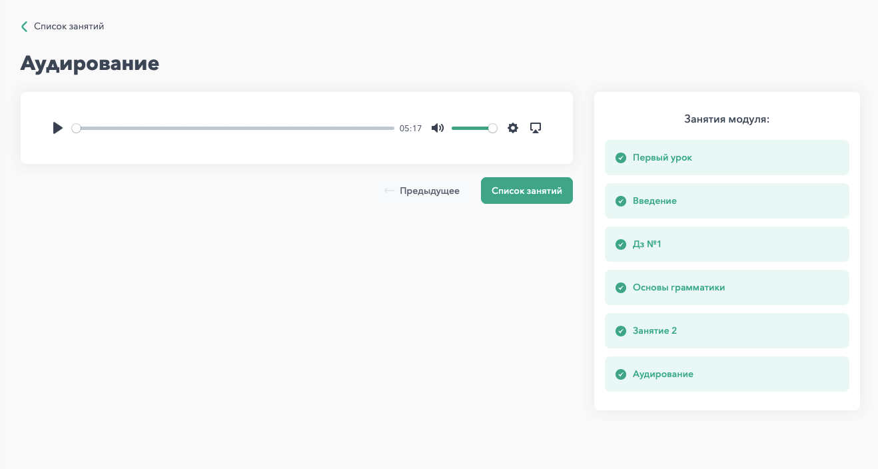Click the volume slider
This screenshot has width=878, height=469.
[x=474, y=128]
